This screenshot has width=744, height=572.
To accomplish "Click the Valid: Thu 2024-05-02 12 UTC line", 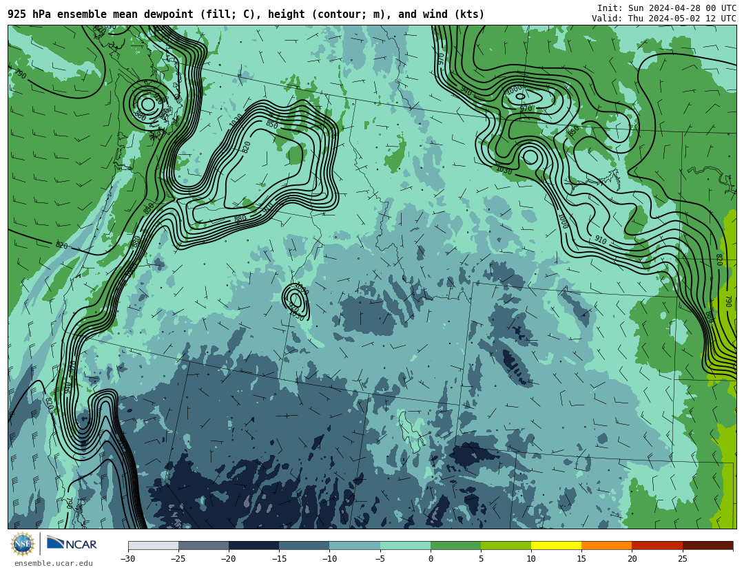I will (664, 19).
